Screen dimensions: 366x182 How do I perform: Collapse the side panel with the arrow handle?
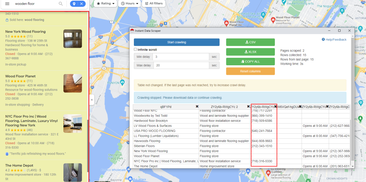tap(92, 100)
